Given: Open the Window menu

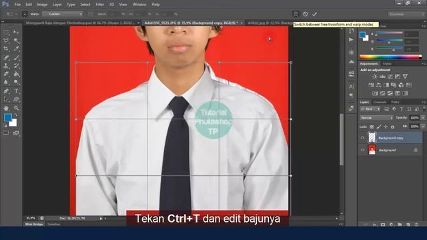Looking at the screenshot, I should (139, 5).
